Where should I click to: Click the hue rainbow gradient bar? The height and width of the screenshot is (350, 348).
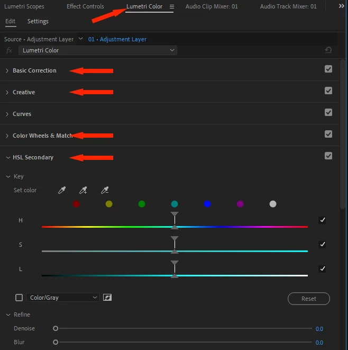(175, 227)
